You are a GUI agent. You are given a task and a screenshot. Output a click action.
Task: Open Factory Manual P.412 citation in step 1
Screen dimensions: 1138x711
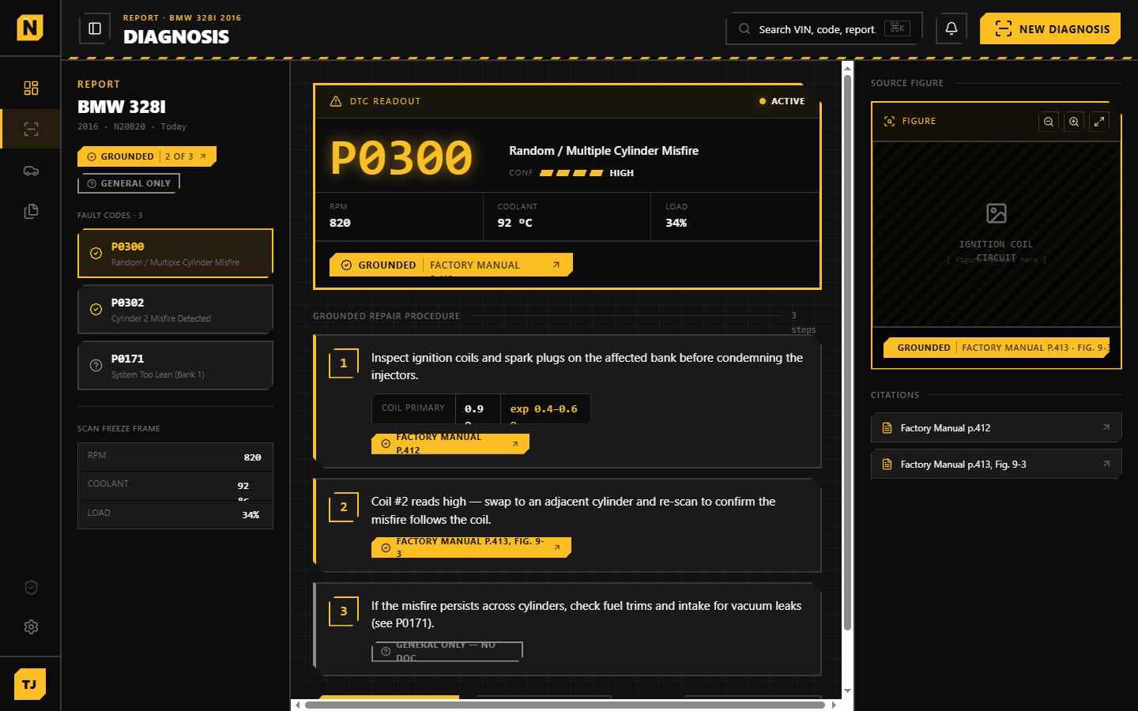(450, 444)
